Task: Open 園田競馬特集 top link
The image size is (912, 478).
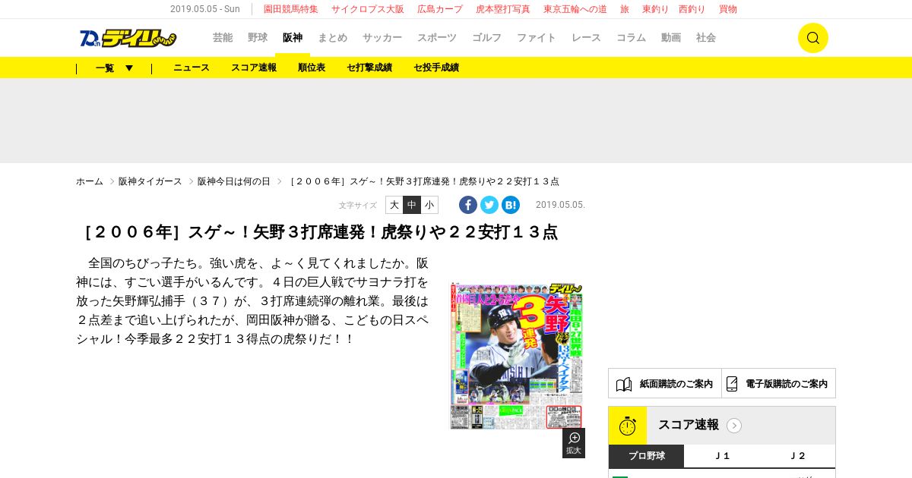Action: (291, 9)
